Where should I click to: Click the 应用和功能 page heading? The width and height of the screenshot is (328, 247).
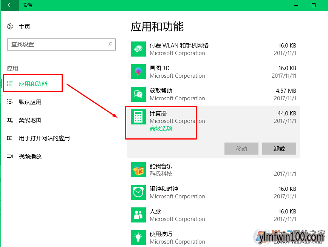click(157, 27)
